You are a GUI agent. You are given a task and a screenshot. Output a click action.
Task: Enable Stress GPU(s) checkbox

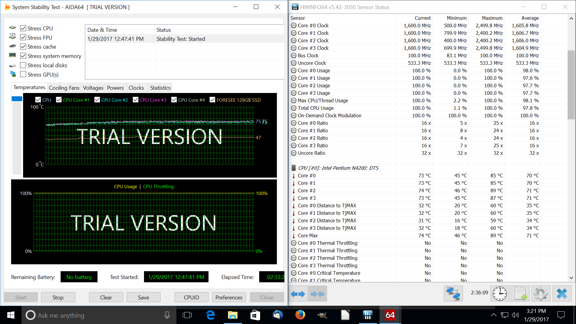[x=23, y=74]
